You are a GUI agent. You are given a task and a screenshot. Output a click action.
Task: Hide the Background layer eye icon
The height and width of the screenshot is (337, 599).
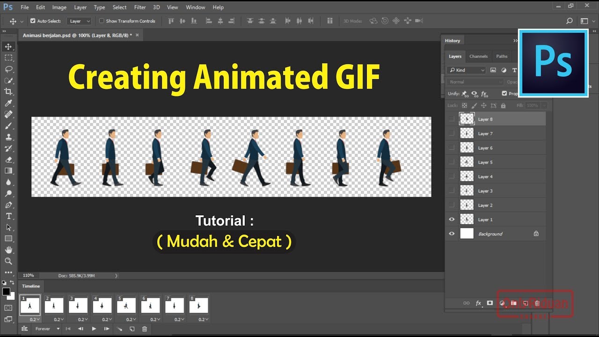click(x=452, y=234)
